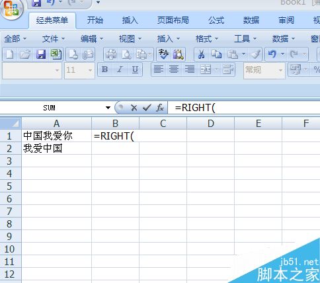Image resolution: width=320 pixels, height=283 pixels.
Task: Switch to the ribbon 数据 tab
Action: [251, 20]
